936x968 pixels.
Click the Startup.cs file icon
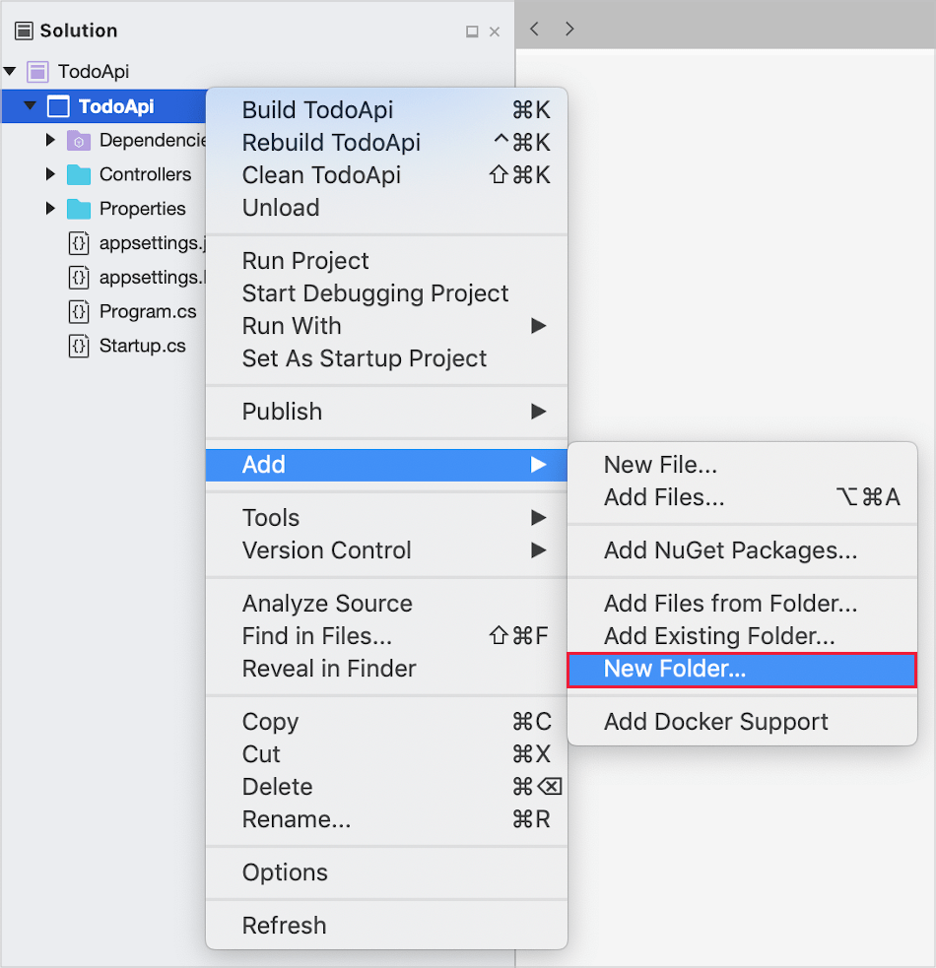coord(79,347)
